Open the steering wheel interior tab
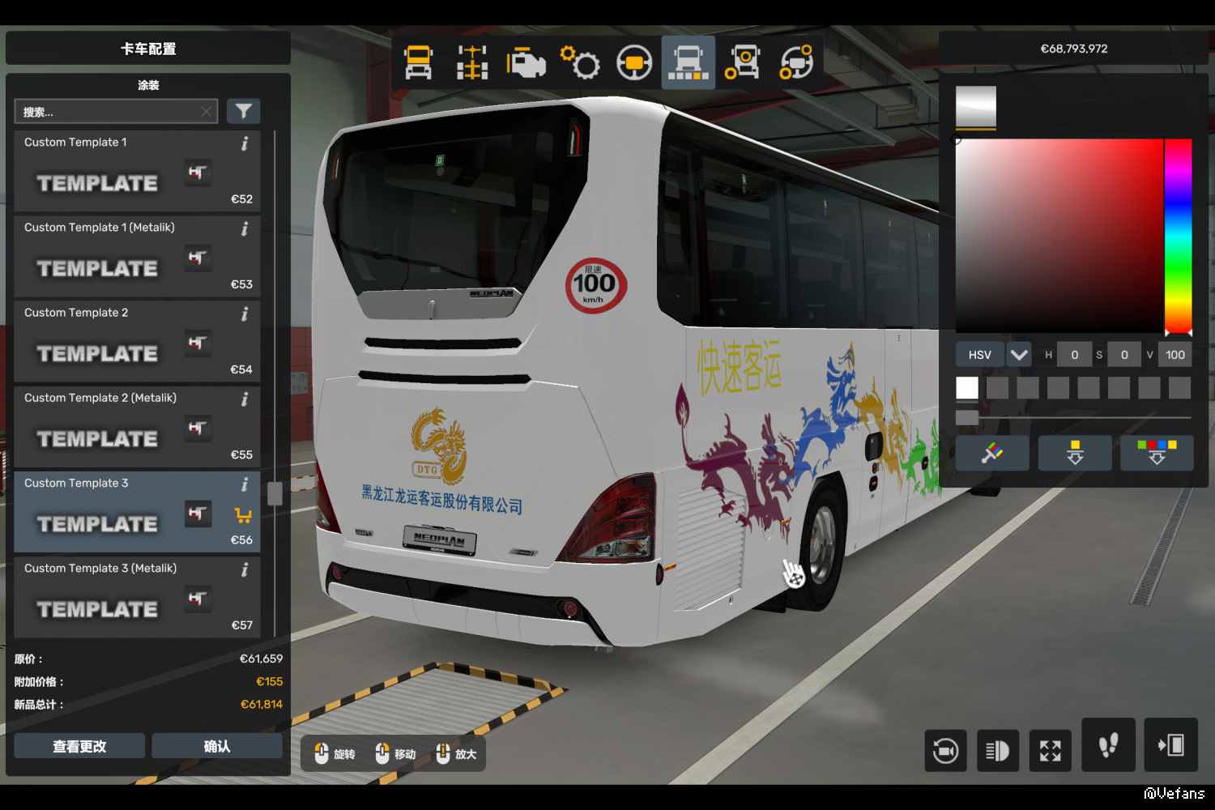The width and height of the screenshot is (1215, 810). coord(634,62)
